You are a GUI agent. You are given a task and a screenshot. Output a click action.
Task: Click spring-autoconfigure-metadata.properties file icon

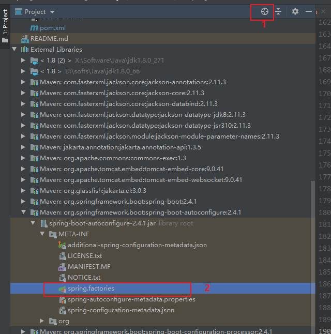click(63, 300)
